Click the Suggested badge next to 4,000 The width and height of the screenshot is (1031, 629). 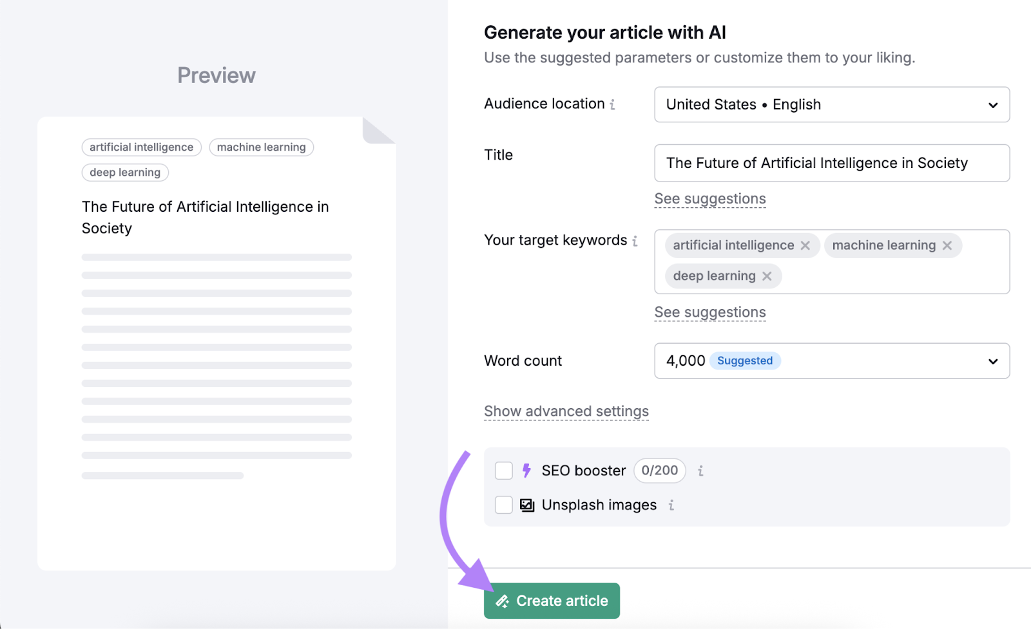tap(745, 361)
